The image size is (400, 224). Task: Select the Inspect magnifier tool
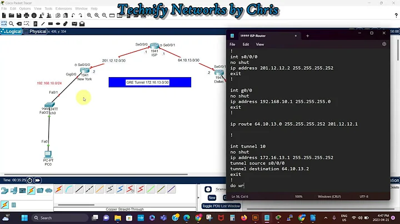coord(12,24)
